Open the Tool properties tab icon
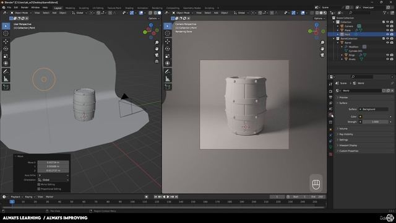 [x=330, y=84]
